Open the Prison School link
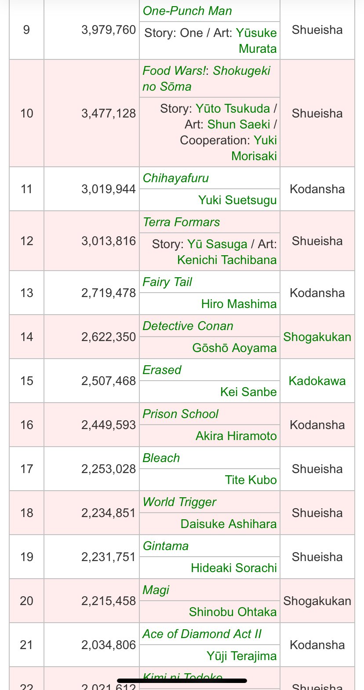 coord(180,414)
